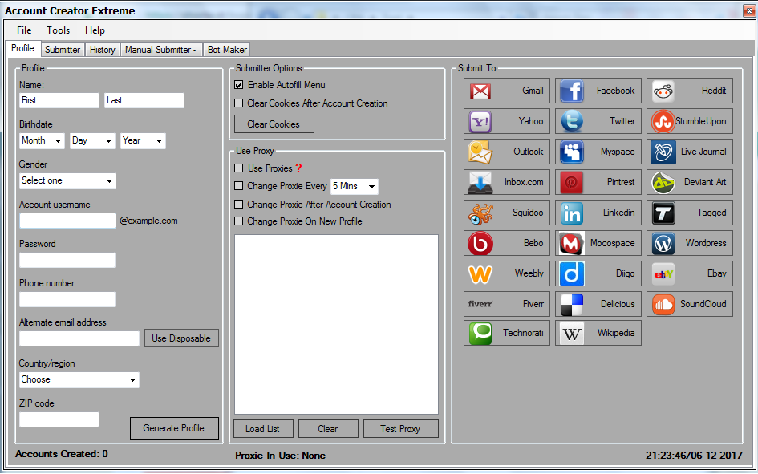Click the red question mark beside Use Proxies

298,168
